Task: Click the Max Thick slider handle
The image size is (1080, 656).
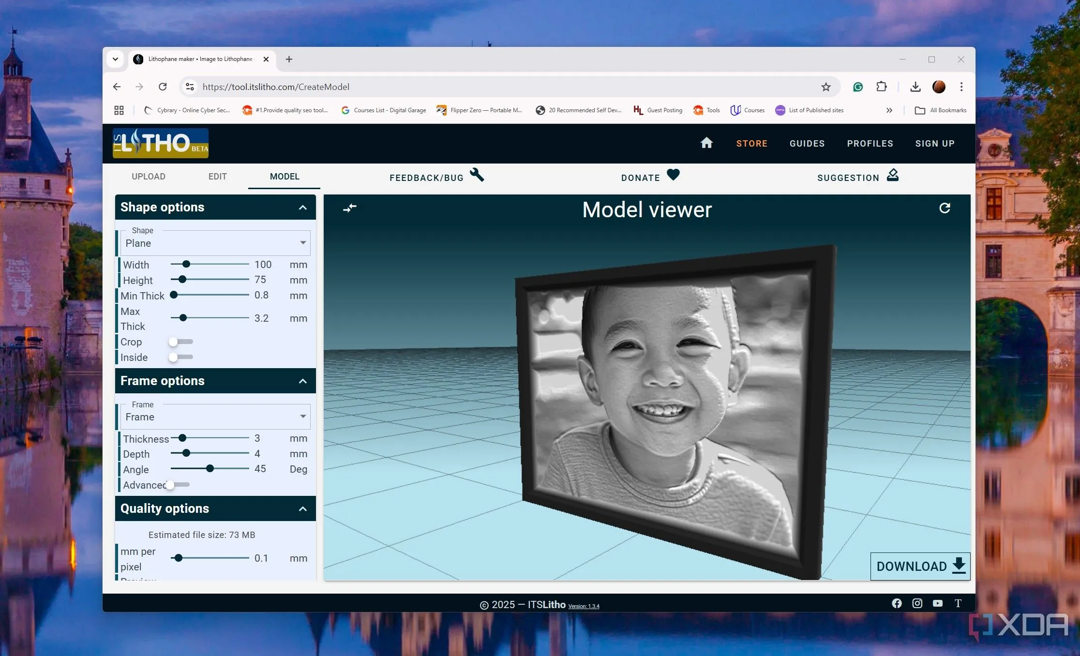Action: [183, 318]
